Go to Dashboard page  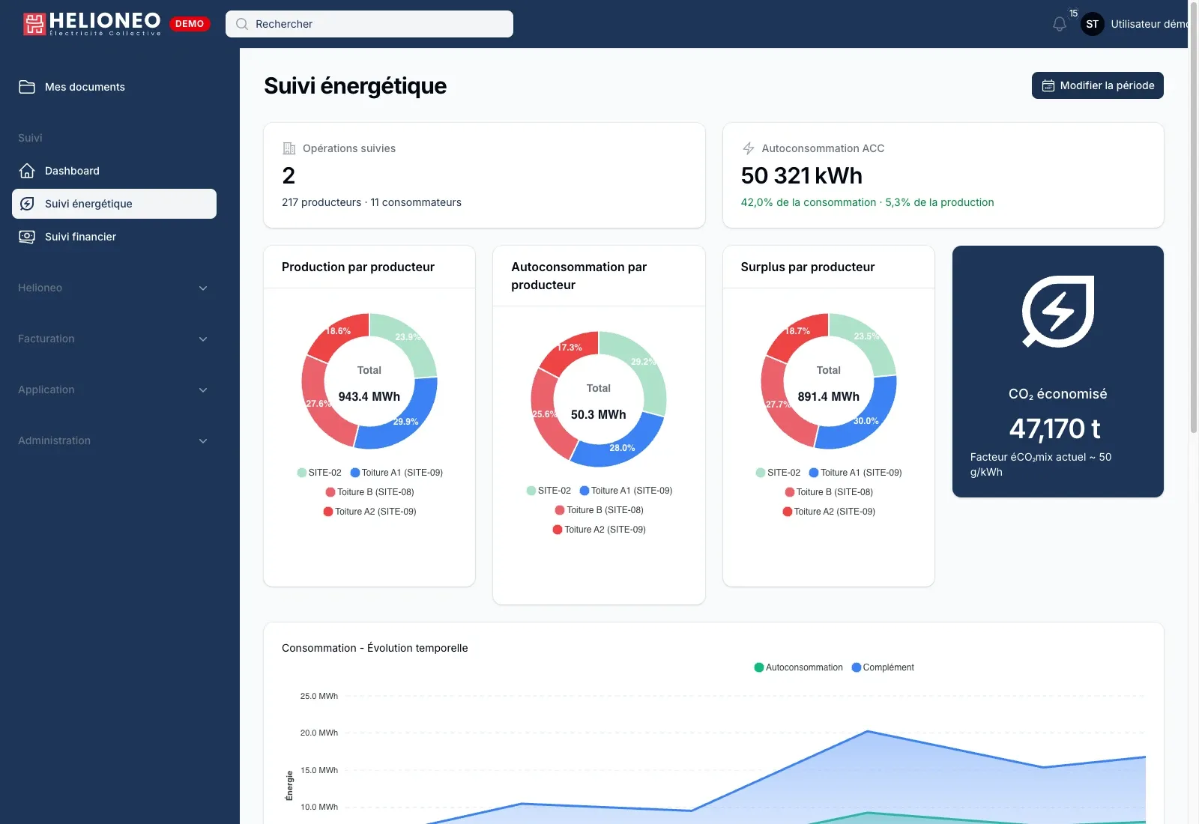pyautogui.click(x=114, y=171)
